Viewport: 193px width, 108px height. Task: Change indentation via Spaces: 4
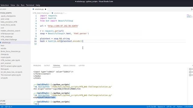(161, 107)
